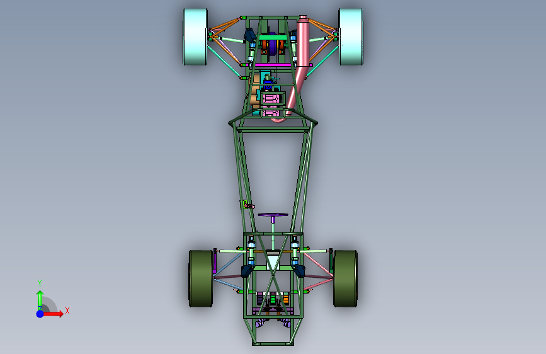Select the olive green wheel on the left
This screenshot has height=354, width=546.
[201, 278]
